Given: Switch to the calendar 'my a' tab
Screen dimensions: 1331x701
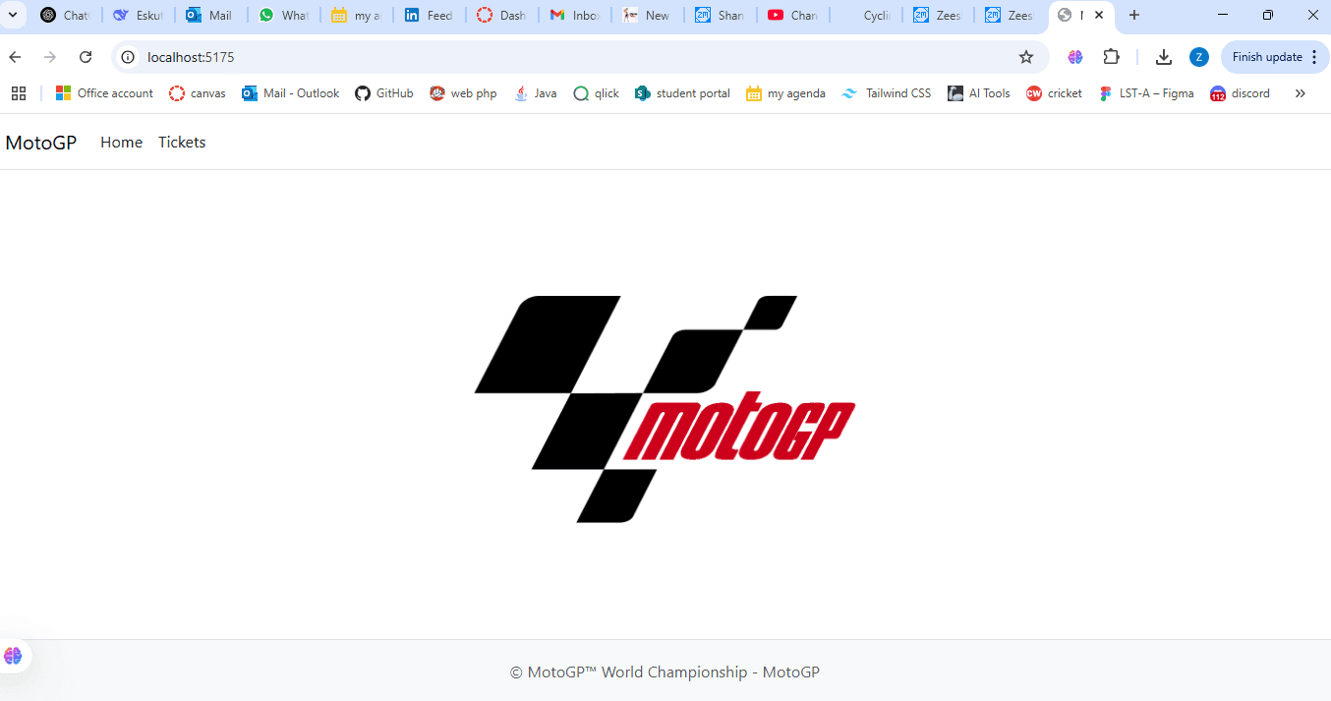Looking at the screenshot, I should tap(357, 15).
